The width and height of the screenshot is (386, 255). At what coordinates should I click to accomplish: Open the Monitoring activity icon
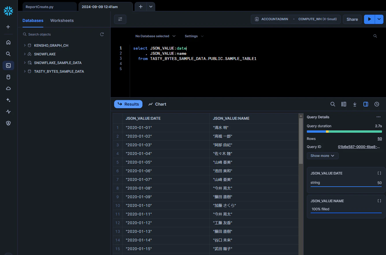[x=8, y=112]
